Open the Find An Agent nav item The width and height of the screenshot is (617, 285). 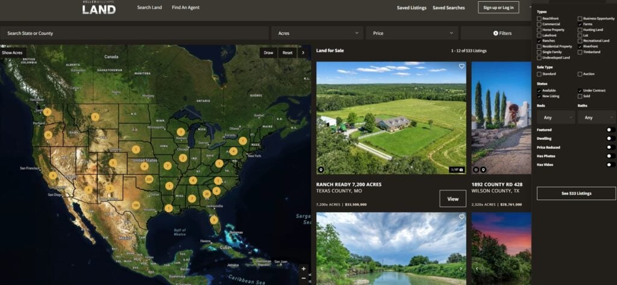(186, 7)
